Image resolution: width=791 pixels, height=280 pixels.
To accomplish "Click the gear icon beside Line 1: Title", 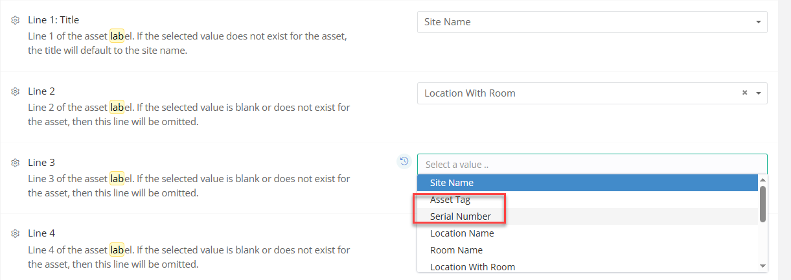I will [x=16, y=20].
